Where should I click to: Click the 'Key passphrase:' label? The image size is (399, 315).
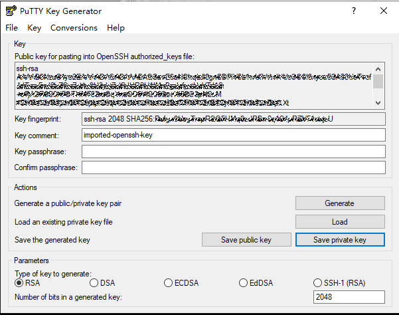point(40,152)
